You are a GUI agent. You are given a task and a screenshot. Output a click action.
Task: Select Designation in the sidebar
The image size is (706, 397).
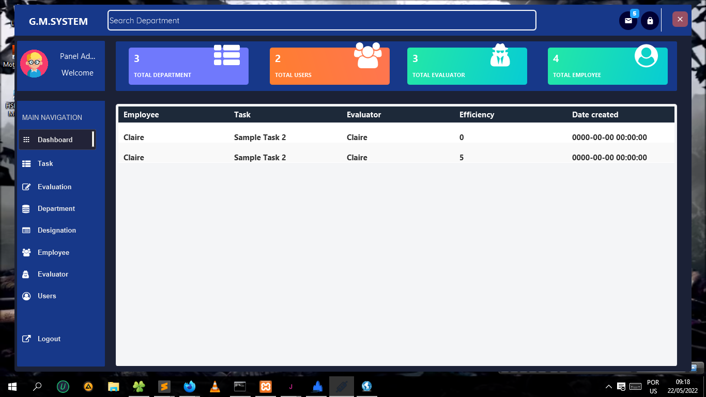click(57, 230)
